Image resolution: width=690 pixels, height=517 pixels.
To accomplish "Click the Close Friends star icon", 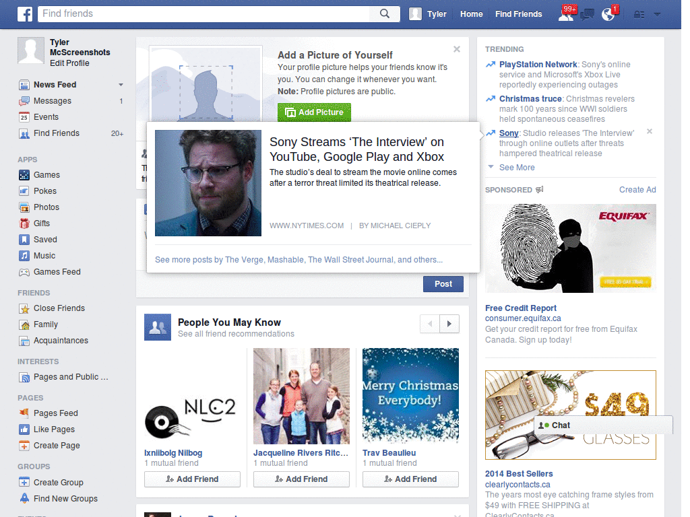I will click(x=24, y=308).
